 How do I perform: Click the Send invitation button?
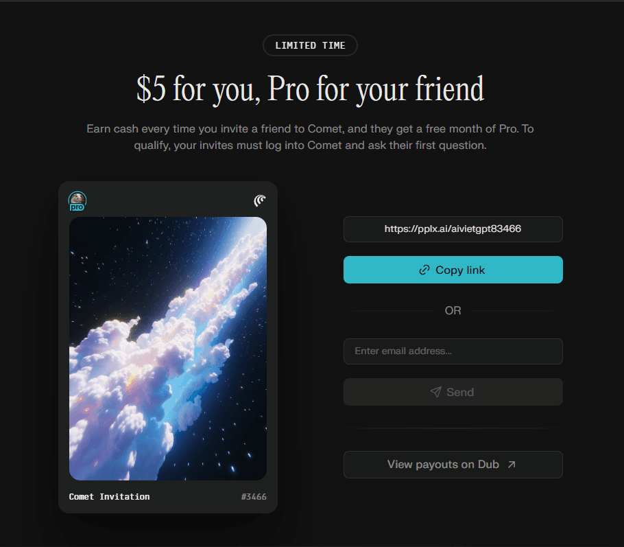coord(453,392)
